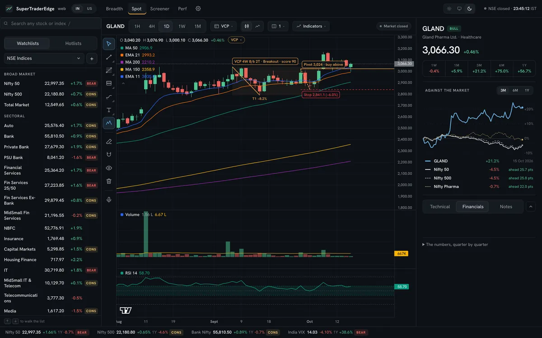Collapse the details panel with chevron button

coord(531,206)
